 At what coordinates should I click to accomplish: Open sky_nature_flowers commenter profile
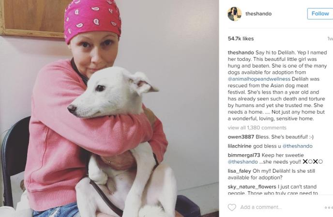click(252, 187)
